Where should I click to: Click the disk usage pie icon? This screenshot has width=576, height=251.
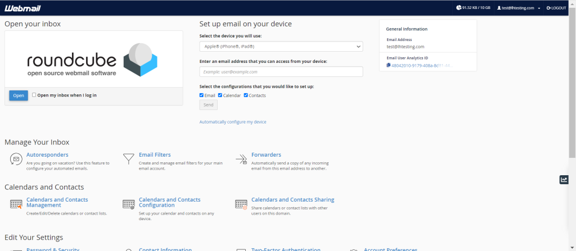(459, 8)
